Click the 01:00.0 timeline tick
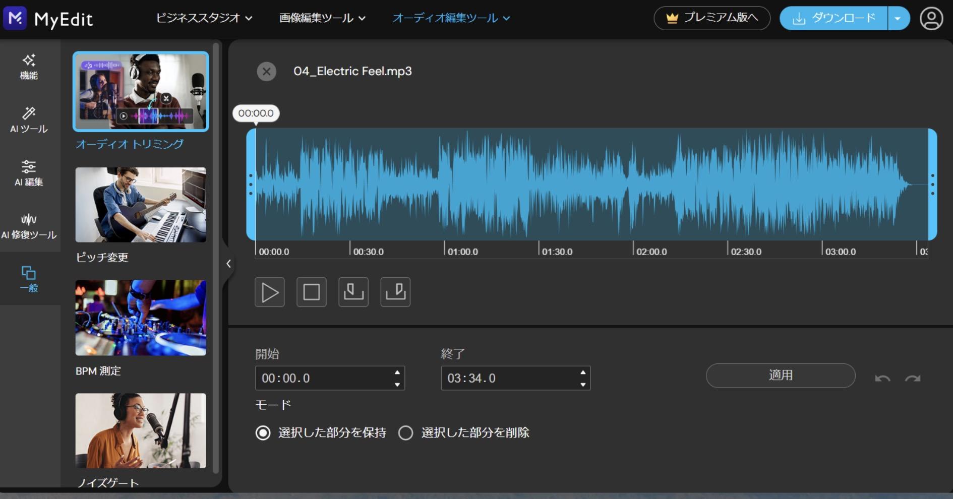 [x=462, y=251]
